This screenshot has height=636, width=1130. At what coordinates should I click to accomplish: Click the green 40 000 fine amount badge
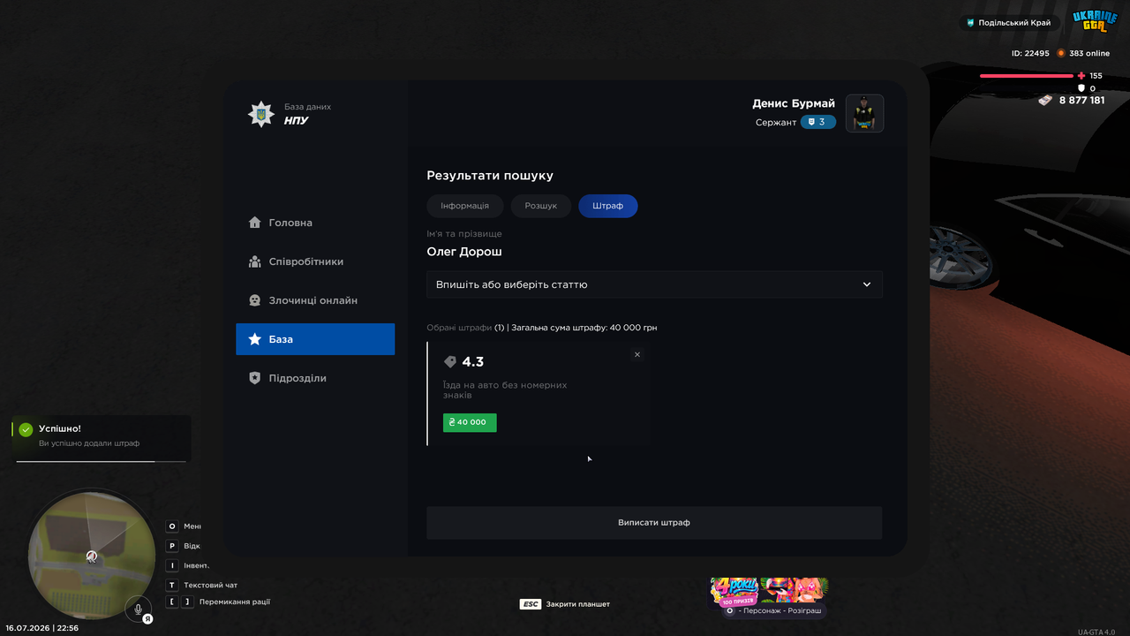pyautogui.click(x=470, y=422)
